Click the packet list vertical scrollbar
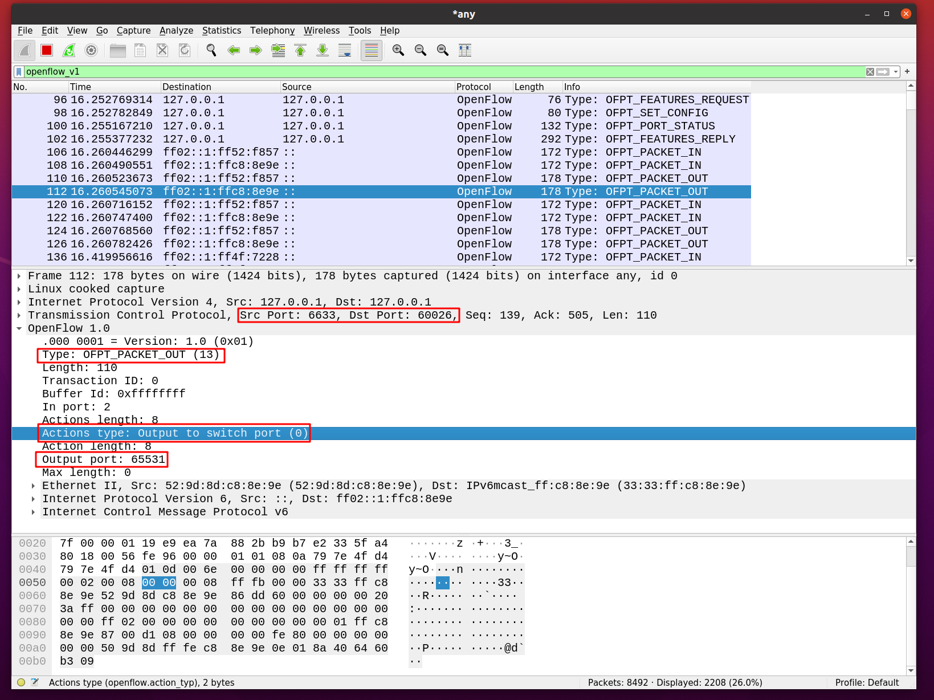The image size is (934, 700). click(911, 171)
